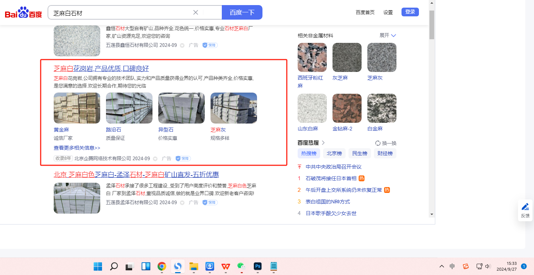The image size is (534, 275).
Task: Launch WPS Office from the taskbar
Action: 226,266
